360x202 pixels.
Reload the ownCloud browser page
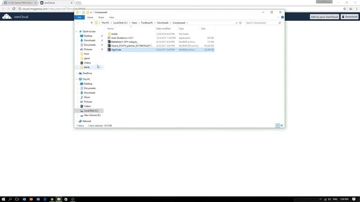(x=13, y=9)
